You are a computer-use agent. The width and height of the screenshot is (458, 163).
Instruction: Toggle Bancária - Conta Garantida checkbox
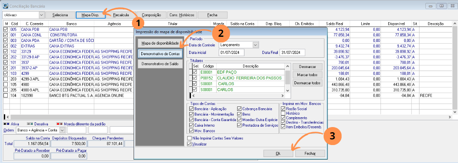point(191,120)
